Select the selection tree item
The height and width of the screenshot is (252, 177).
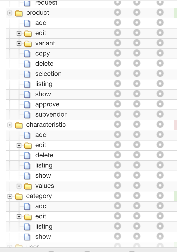coord(48,74)
